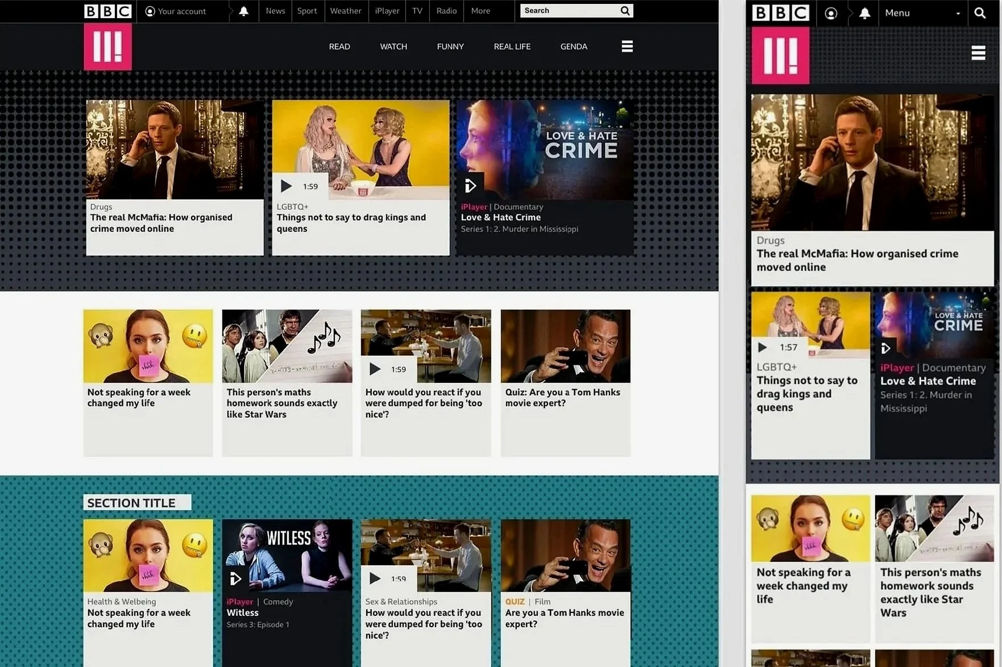Go to Sport in the top navigation
The image size is (1002, 667).
(x=307, y=11)
